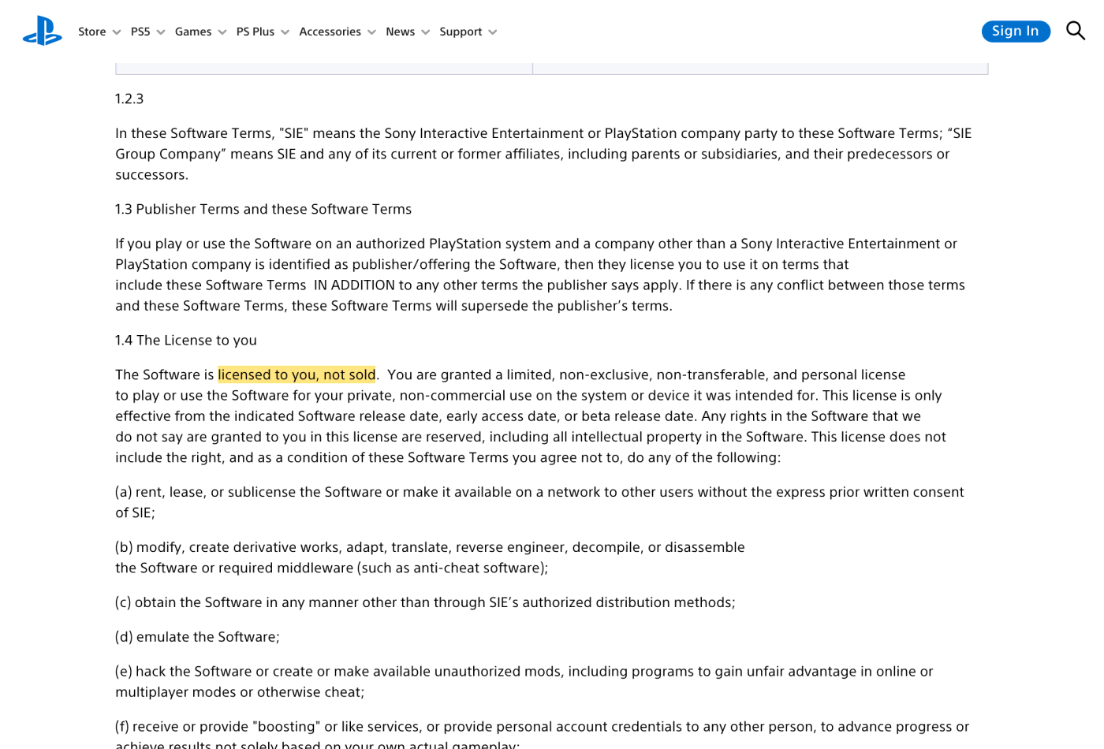Expand the chevron next to PS5
The height and width of the screenshot is (749, 1104).
(x=161, y=32)
